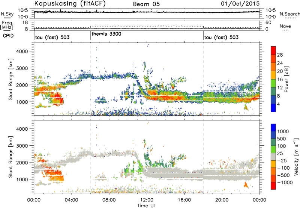Image resolution: width=300 pixels, height=208 pixels.
Task: Click the 'N.Search' legend label
Action: 289,14
